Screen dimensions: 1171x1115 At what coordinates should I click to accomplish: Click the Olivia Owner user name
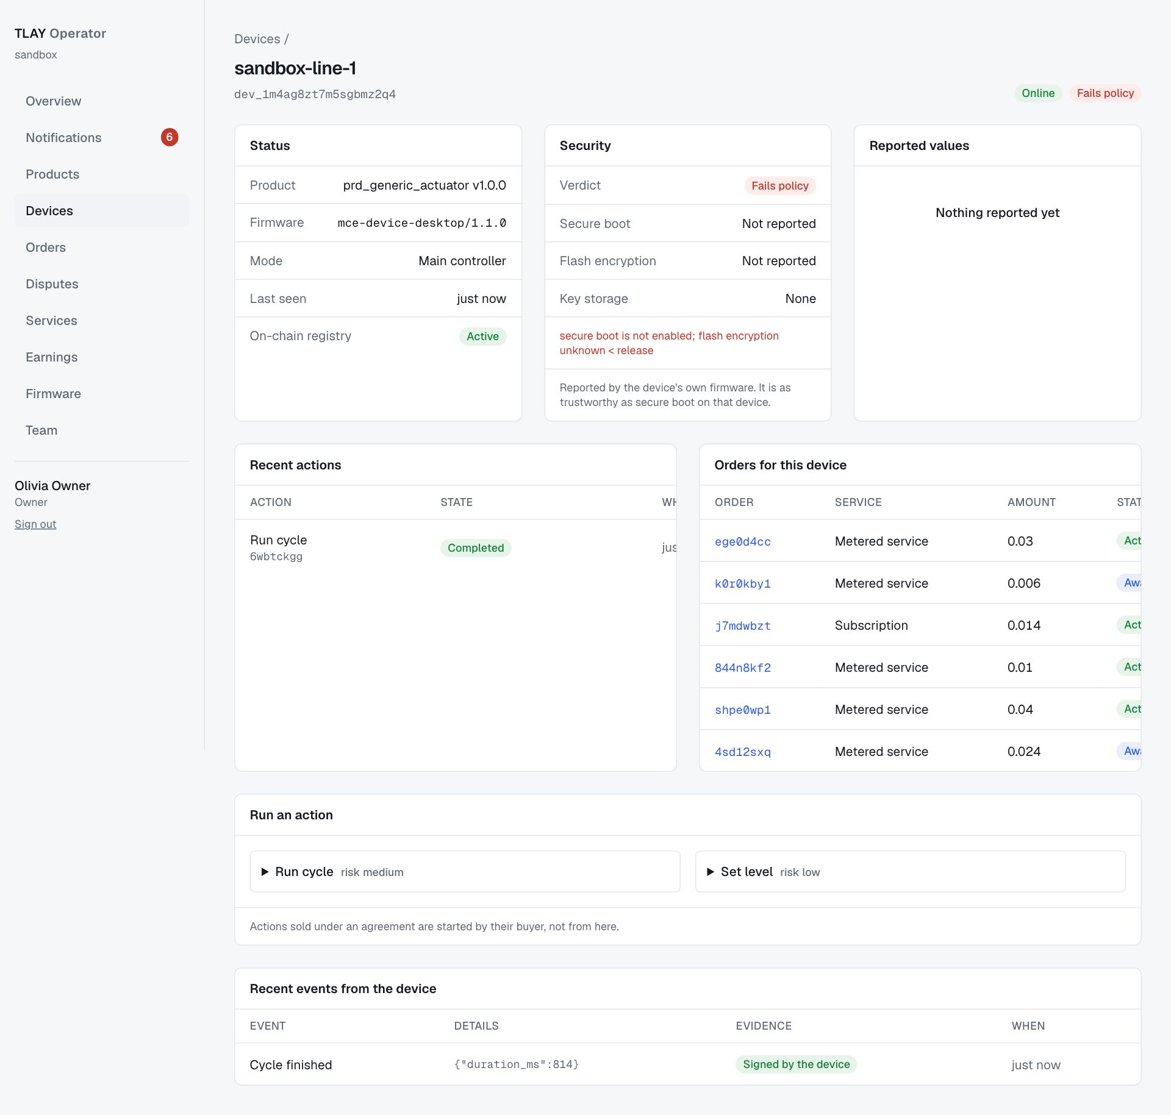tap(52, 486)
